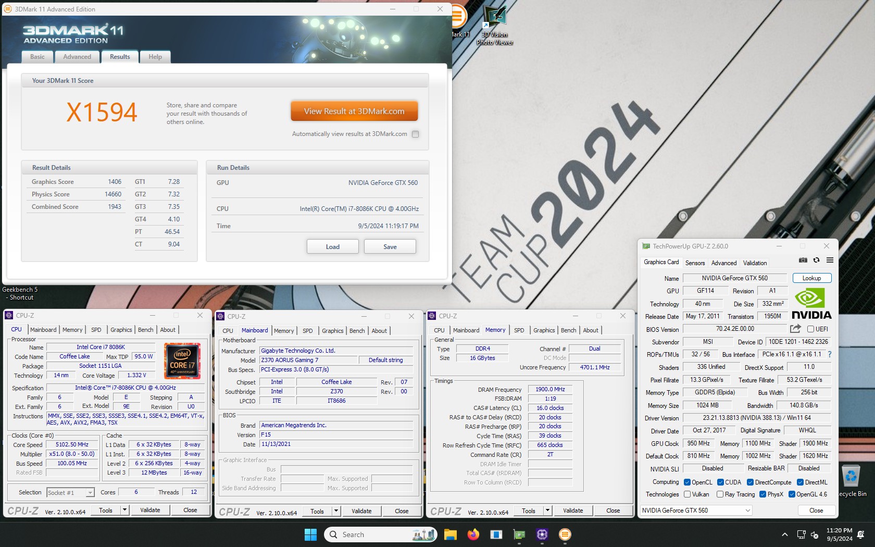This screenshot has width=875, height=547.
Task: Click the 1900.0 MHz DRAM Frequency value
Action: [x=550, y=389]
